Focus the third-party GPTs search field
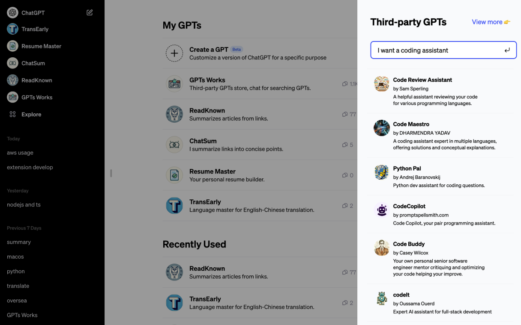 point(443,50)
